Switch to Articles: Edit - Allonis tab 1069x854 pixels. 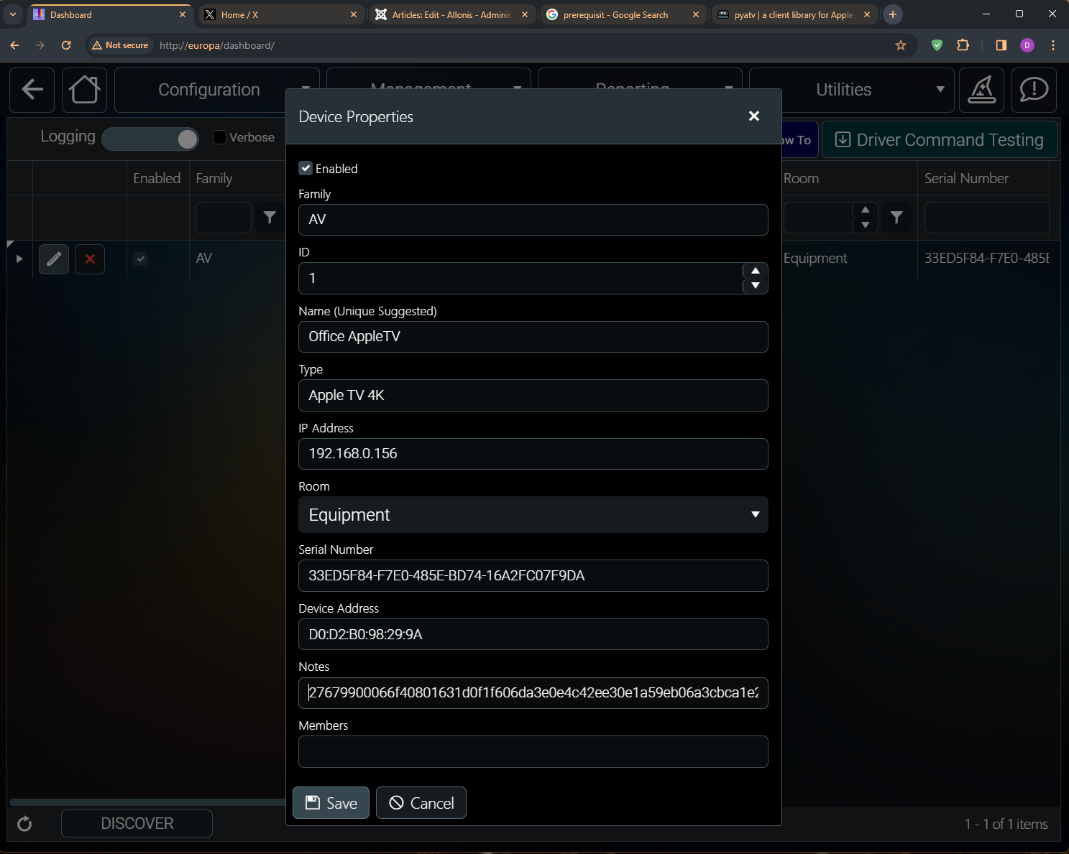[x=451, y=14]
